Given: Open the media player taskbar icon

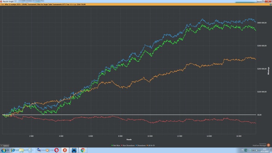Looking at the screenshot, I should point(47,150).
